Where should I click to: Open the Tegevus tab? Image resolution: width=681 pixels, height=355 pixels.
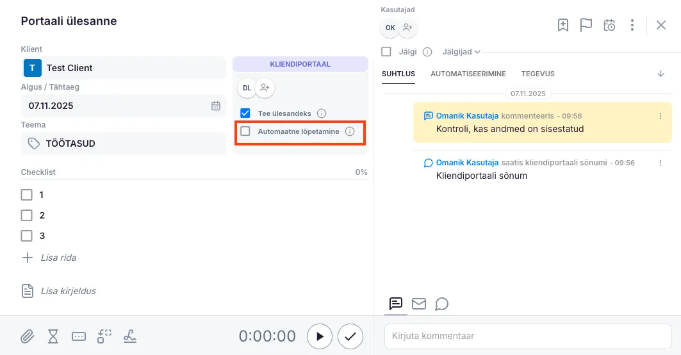point(537,74)
